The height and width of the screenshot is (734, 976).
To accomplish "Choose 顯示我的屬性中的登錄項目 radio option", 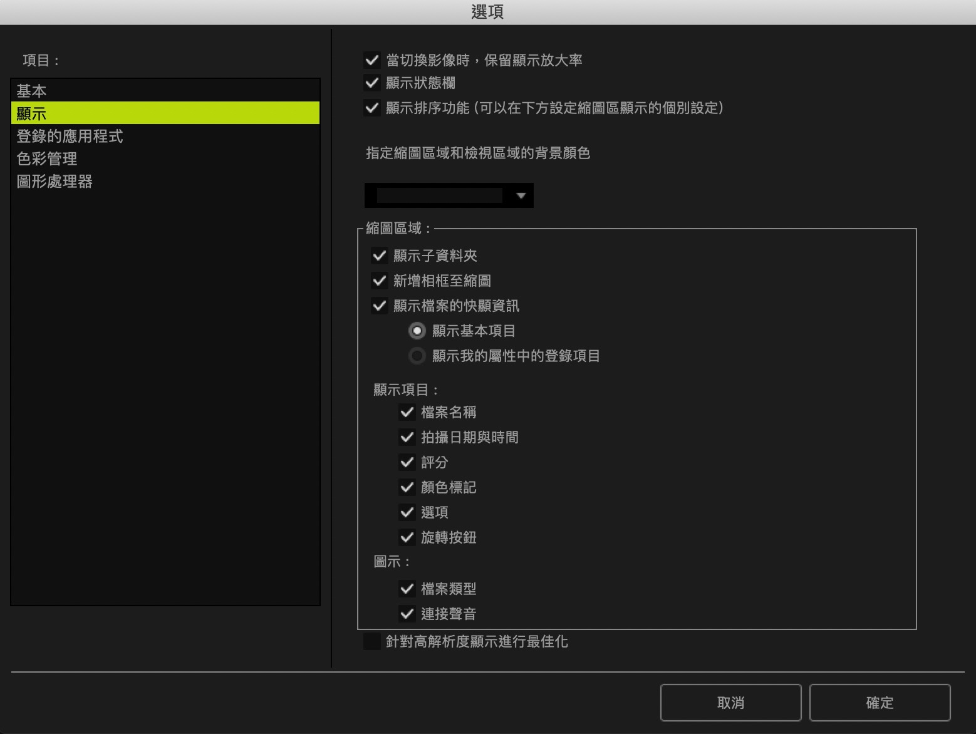I will 417,356.
